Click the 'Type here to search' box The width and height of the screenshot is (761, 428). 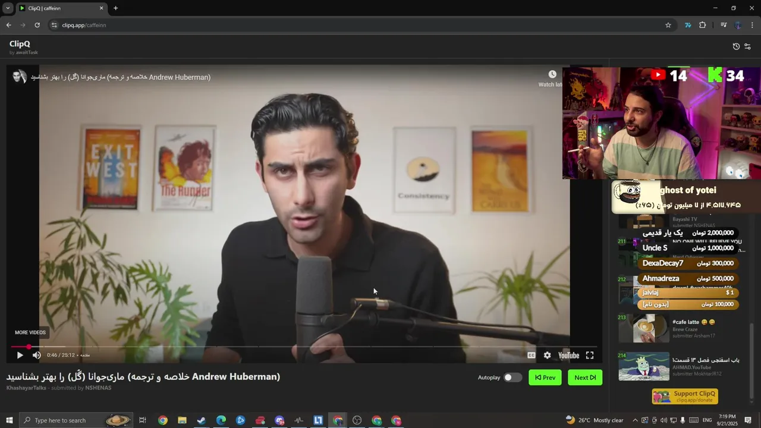coord(76,420)
